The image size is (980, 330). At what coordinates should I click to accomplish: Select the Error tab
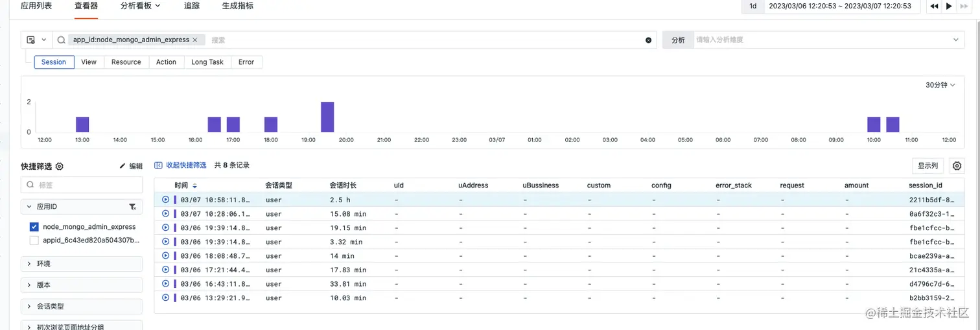[x=246, y=62]
